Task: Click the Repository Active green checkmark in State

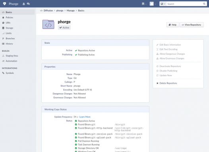Action: coord(76,50)
